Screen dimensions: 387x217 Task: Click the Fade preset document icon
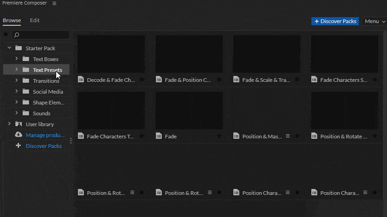pos(159,136)
